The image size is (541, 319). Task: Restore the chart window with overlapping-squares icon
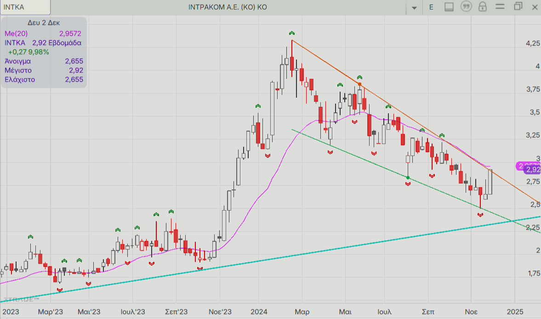[x=518, y=6]
